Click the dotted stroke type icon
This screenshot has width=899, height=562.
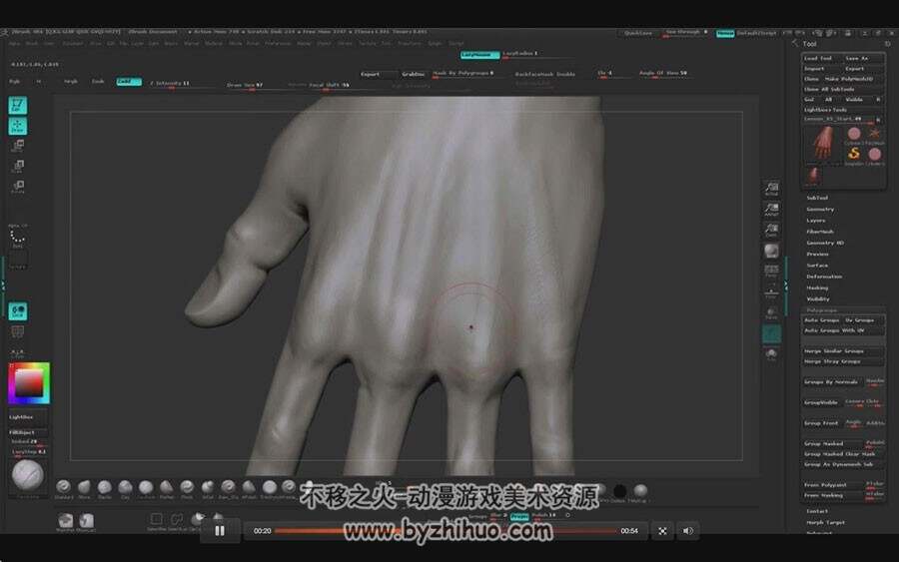pos(18,238)
